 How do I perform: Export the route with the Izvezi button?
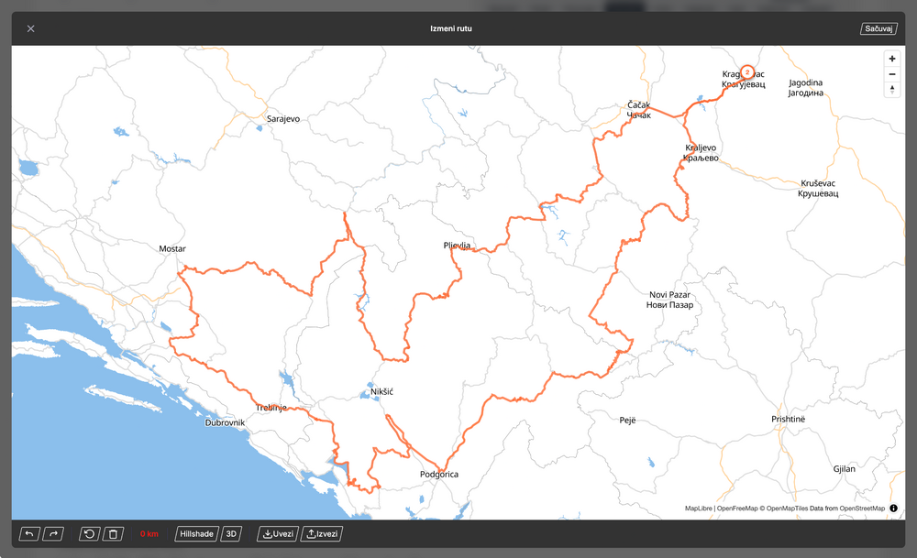tap(321, 534)
